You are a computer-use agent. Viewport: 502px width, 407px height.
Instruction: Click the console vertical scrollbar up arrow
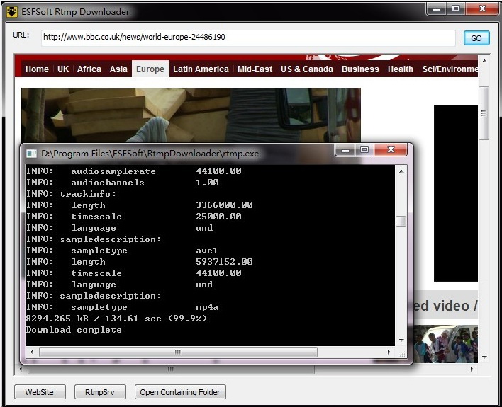click(401, 171)
